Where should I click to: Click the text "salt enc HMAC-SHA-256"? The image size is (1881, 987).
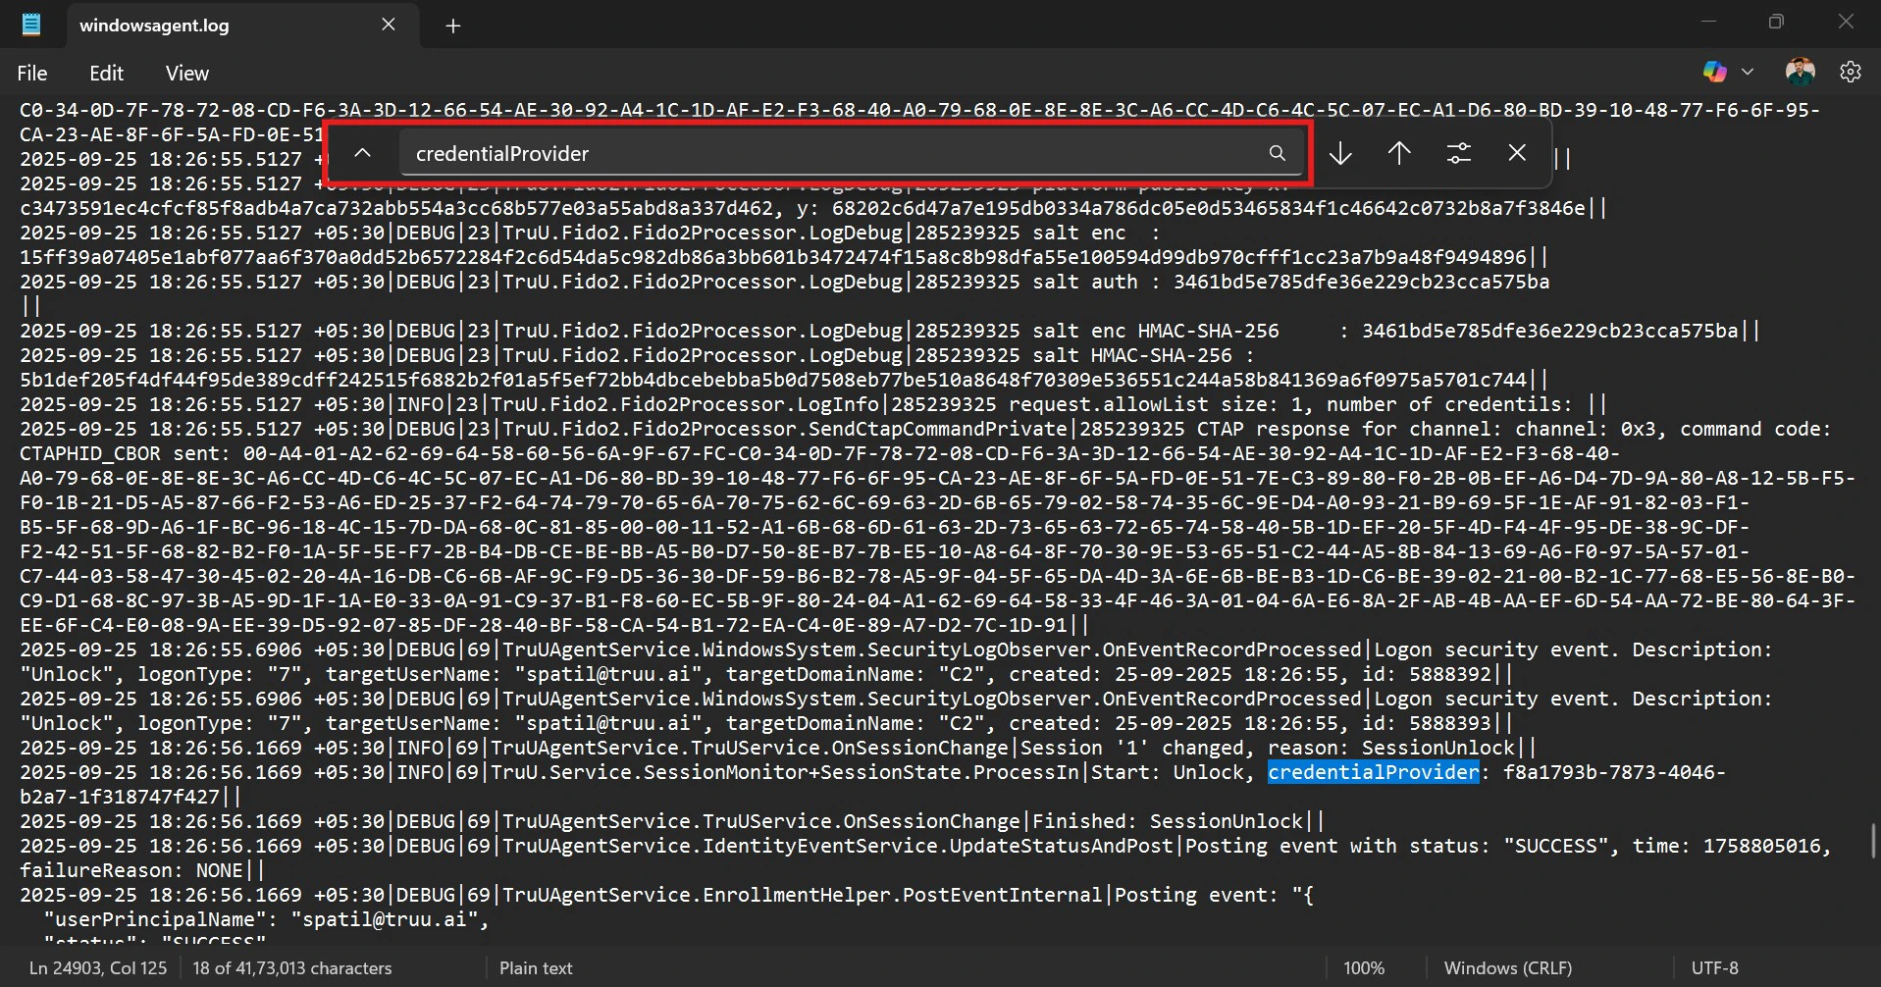(x=1156, y=331)
